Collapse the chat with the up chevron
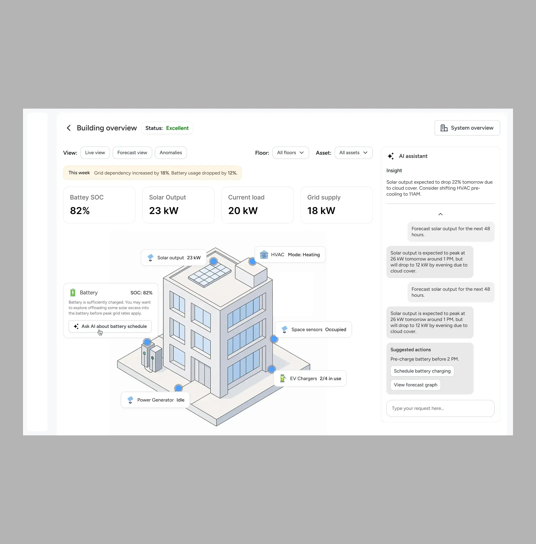Viewport: 536px width, 544px height. (440, 214)
